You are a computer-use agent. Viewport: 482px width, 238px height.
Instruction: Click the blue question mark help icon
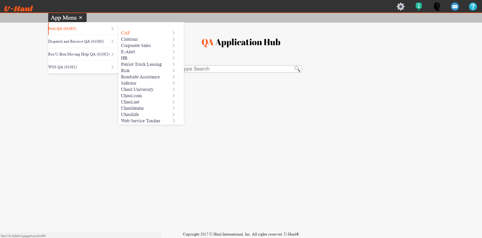473,7
